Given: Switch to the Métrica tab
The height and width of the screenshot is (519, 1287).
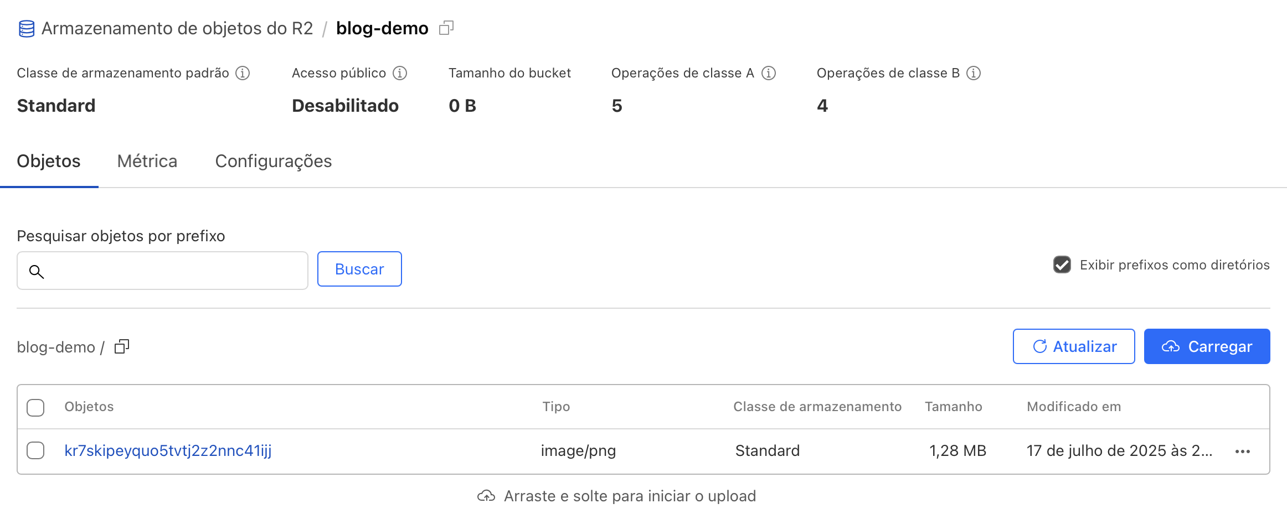Looking at the screenshot, I should tap(147, 161).
